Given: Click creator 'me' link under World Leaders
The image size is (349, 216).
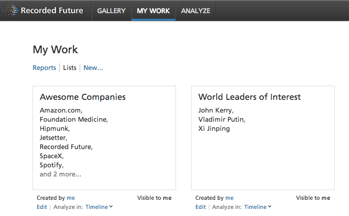Looking at the screenshot, I should [229, 198].
